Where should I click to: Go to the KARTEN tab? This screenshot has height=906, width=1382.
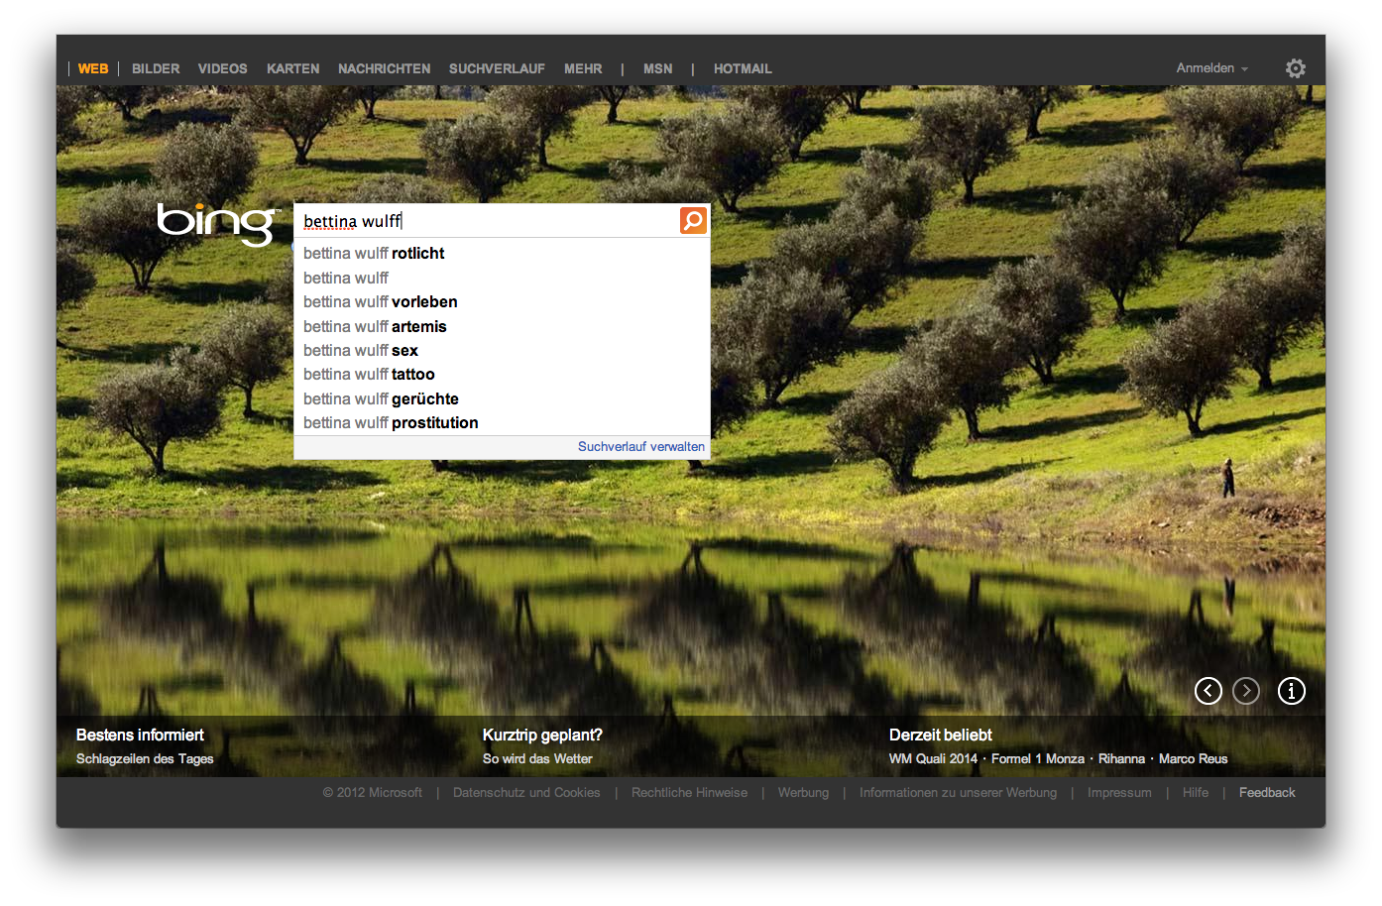[292, 69]
